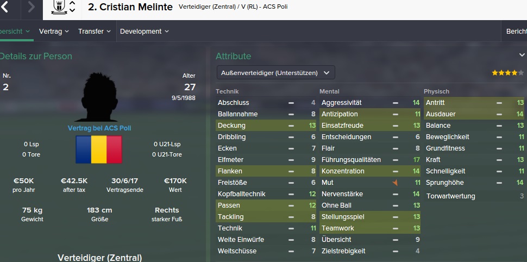Collapse the Attribute panel chevron
This screenshot has height=262, width=527.
click(x=522, y=55)
